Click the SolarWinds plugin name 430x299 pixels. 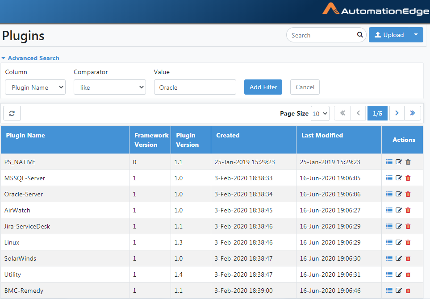[x=20, y=258]
